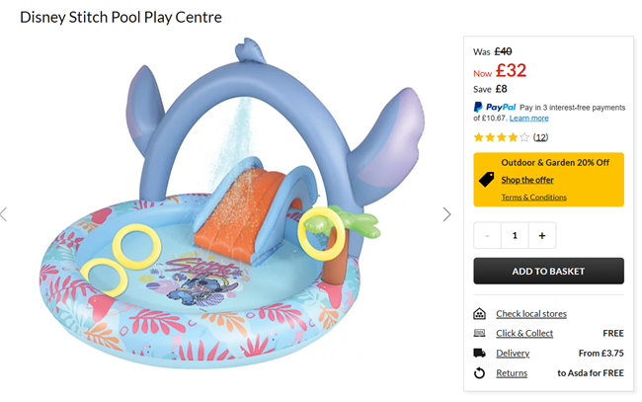Viewport: 642px width, 402px height.
Task: Click the PayPal logo
Action: 494,107
